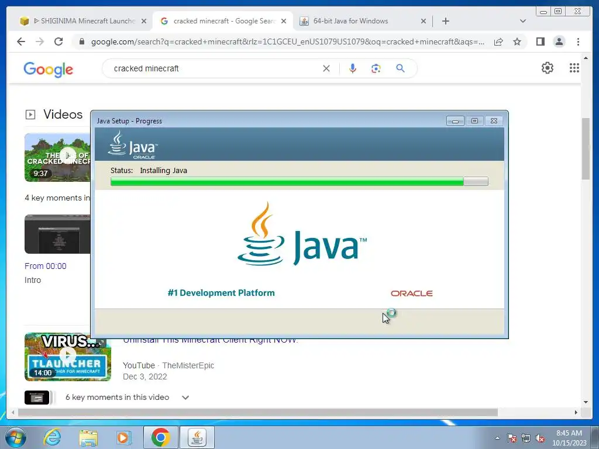
Task: Click the vertical scrollbar down arrow
Action: 586,402
